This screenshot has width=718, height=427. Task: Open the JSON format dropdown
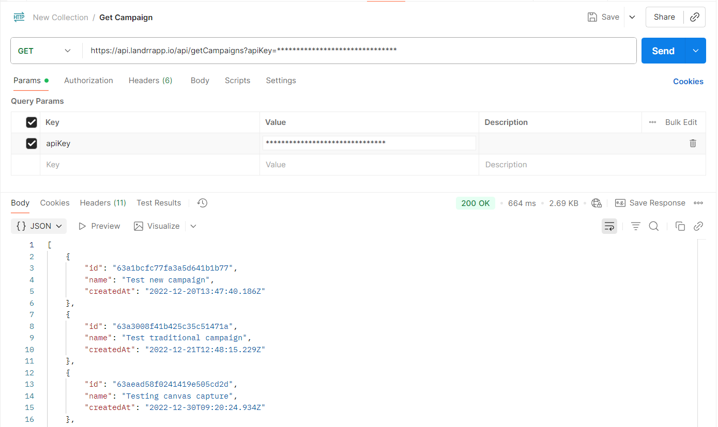point(39,226)
